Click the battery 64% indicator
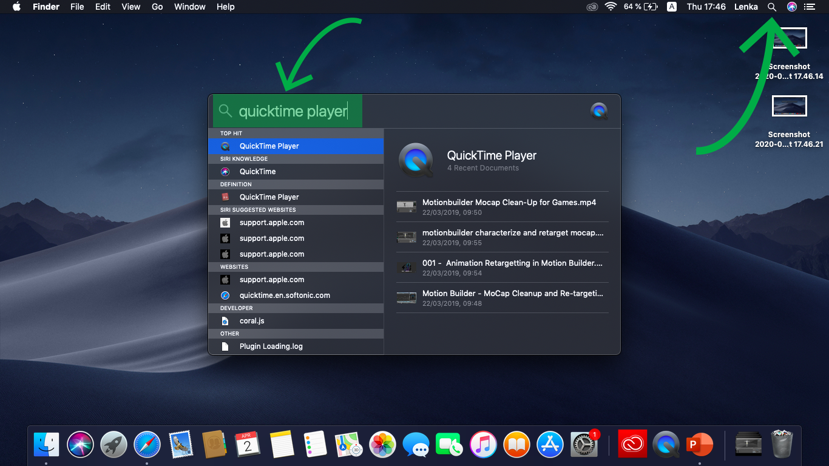This screenshot has width=829, height=466. click(x=641, y=7)
